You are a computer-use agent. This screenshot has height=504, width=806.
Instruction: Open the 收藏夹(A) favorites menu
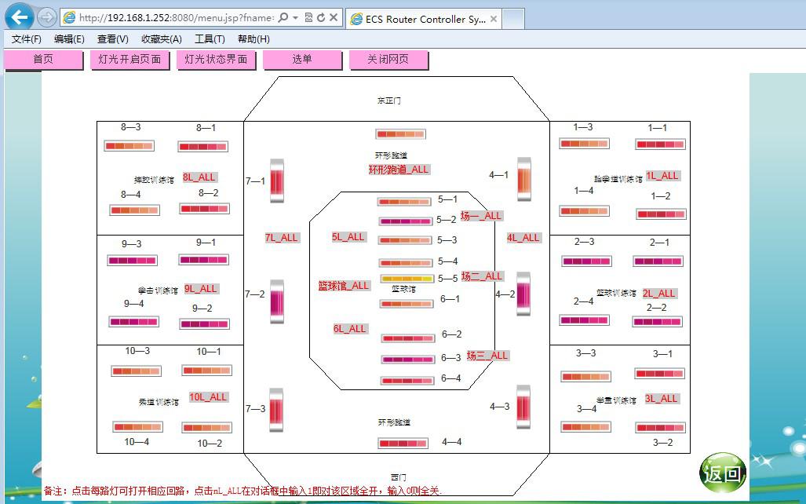(x=162, y=39)
